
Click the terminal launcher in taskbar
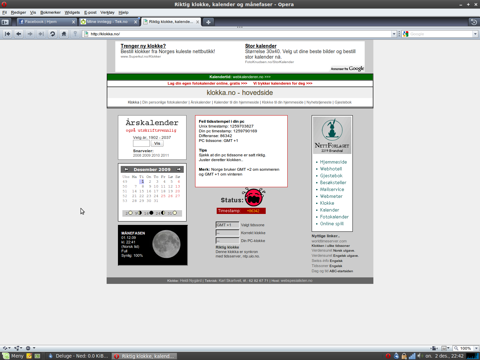point(38,356)
